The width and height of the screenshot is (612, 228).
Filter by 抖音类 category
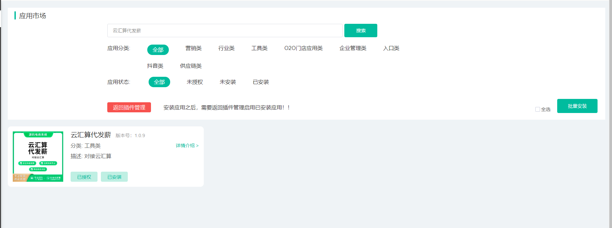point(155,66)
